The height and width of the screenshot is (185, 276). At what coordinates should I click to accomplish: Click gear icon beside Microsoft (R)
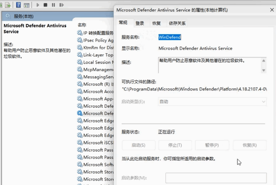[x=80, y=84]
